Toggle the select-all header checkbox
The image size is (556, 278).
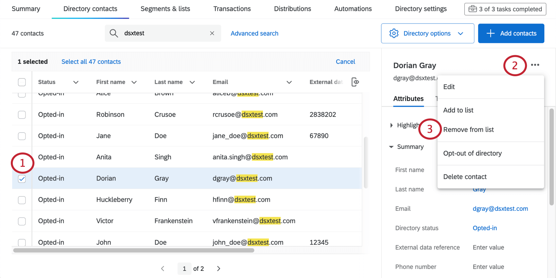point(22,82)
